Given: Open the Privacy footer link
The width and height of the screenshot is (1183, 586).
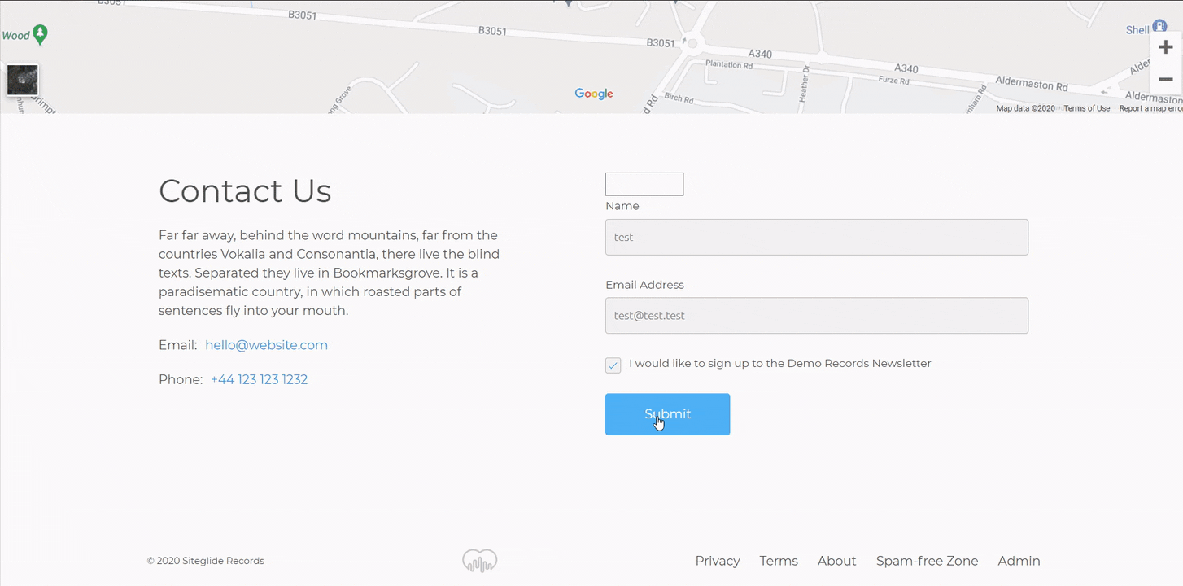Looking at the screenshot, I should pyautogui.click(x=717, y=561).
